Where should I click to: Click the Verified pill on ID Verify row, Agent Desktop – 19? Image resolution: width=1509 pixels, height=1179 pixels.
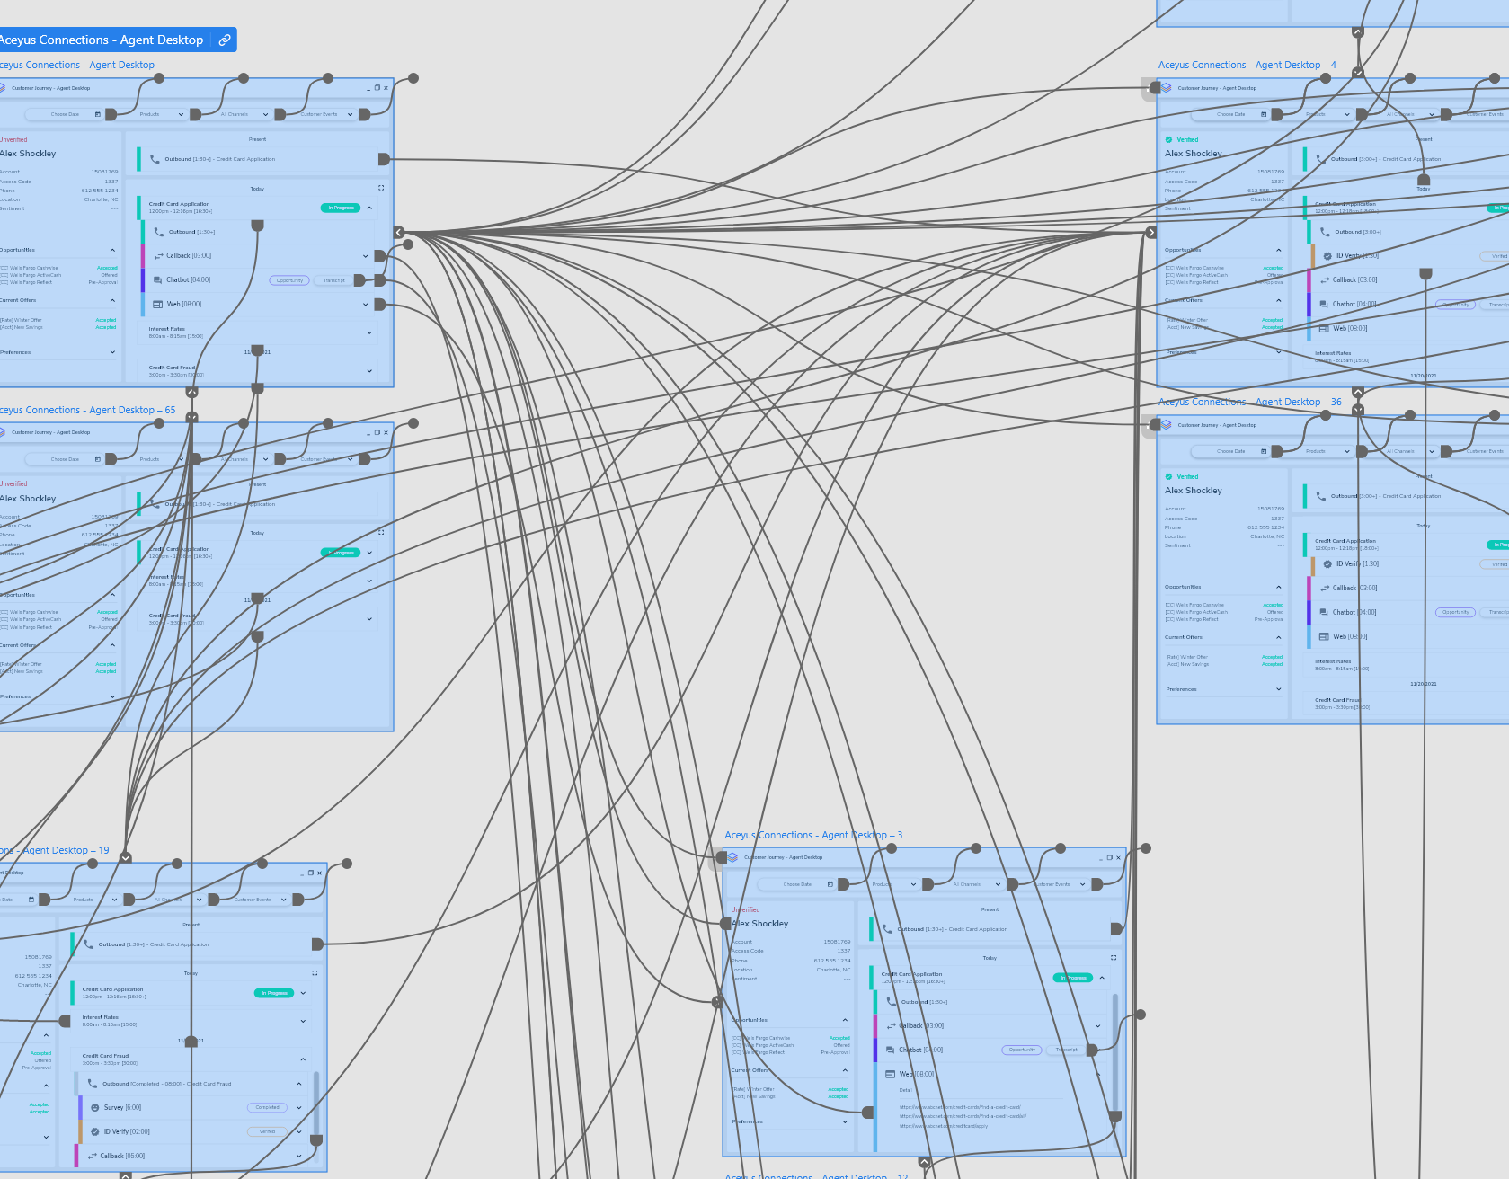267,1132
